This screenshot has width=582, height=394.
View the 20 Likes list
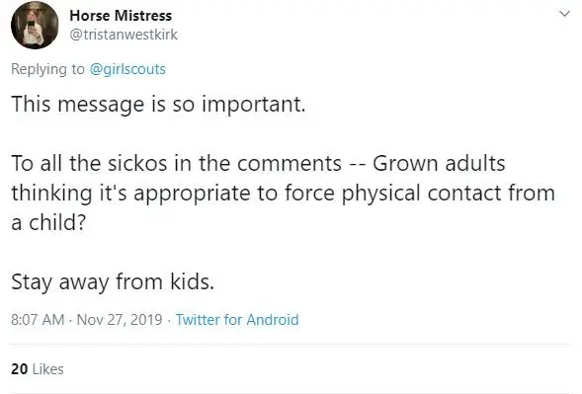pyautogui.click(x=38, y=369)
